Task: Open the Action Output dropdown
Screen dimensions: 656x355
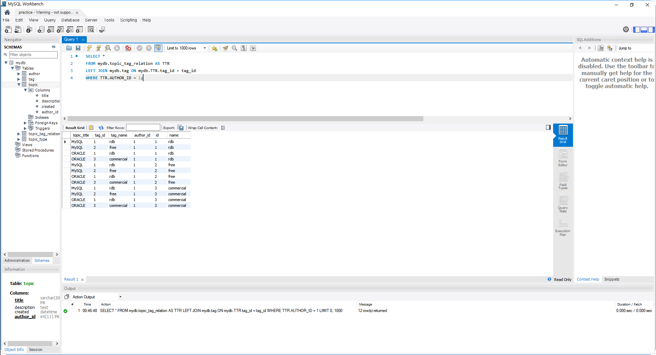Action: [120, 297]
